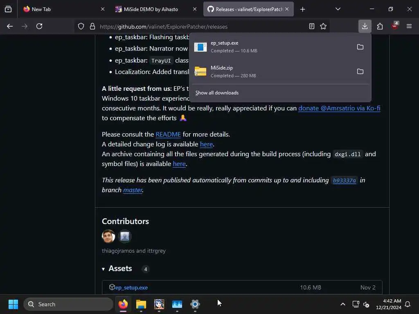Open clock showing 4:42 AM
The image size is (419, 314).
389,304
